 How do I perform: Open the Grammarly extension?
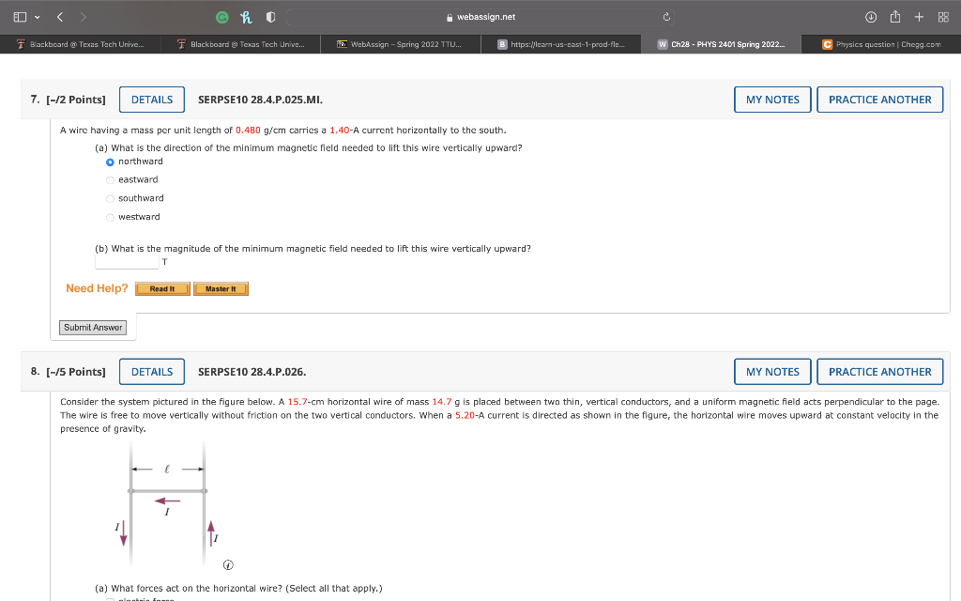click(223, 16)
